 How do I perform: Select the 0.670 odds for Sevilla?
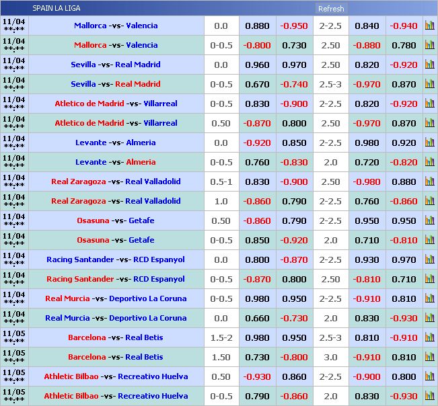[257, 84]
